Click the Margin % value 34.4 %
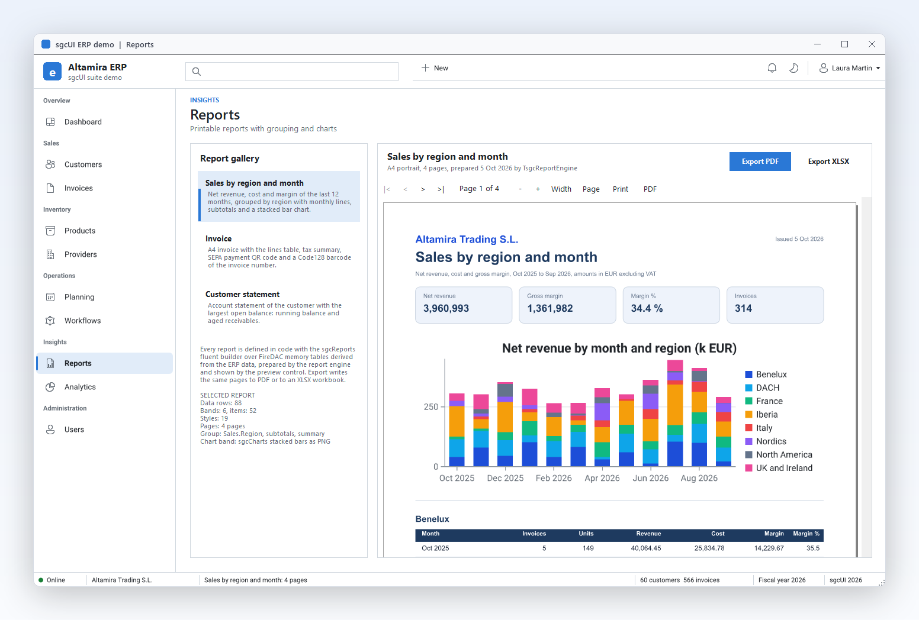This screenshot has width=919, height=620. [x=647, y=308]
